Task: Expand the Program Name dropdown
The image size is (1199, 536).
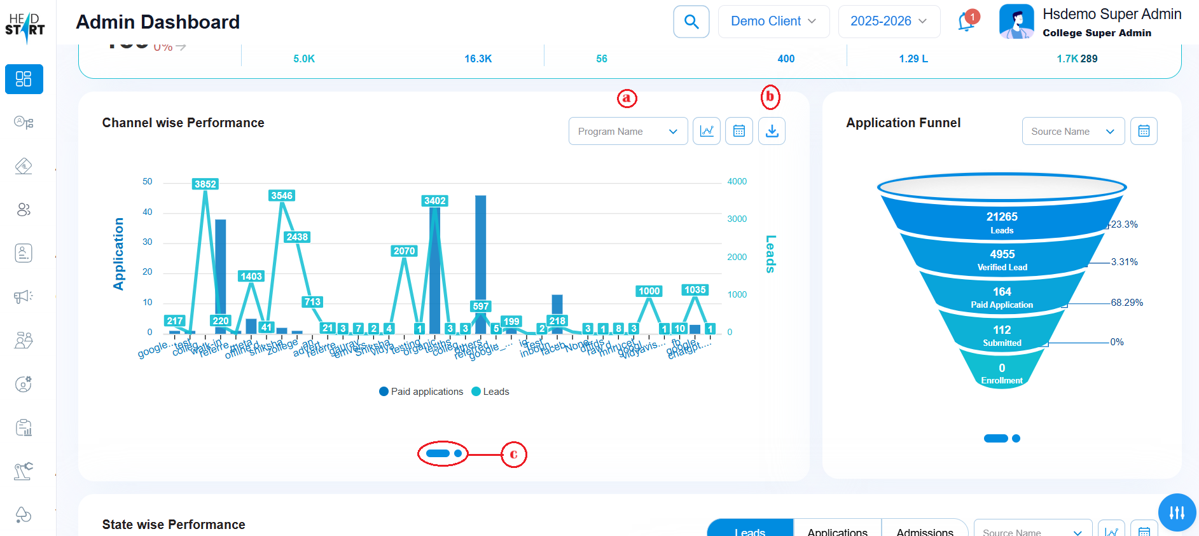Action: point(628,131)
